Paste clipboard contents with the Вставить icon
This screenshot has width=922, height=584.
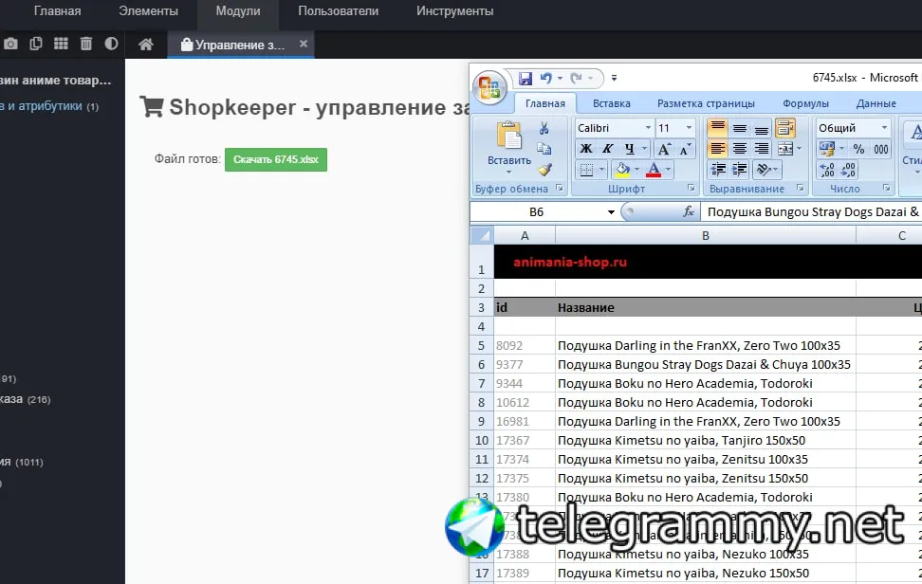click(509, 136)
